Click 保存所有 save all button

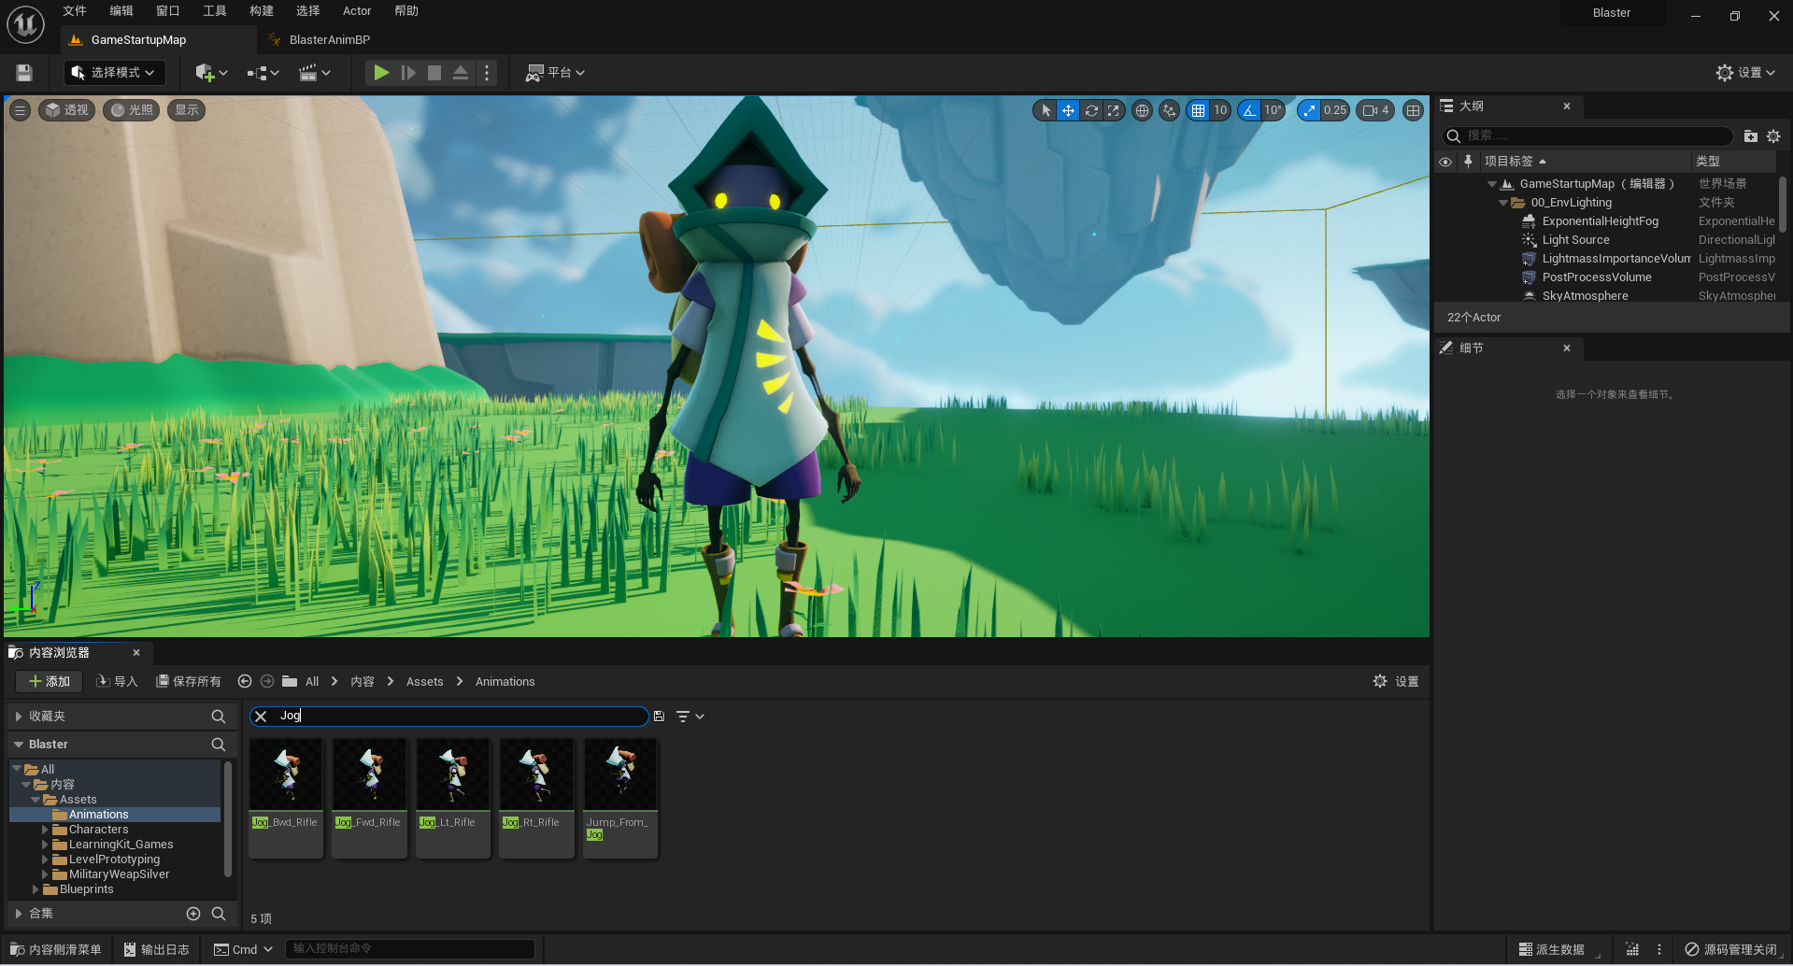[188, 682]
